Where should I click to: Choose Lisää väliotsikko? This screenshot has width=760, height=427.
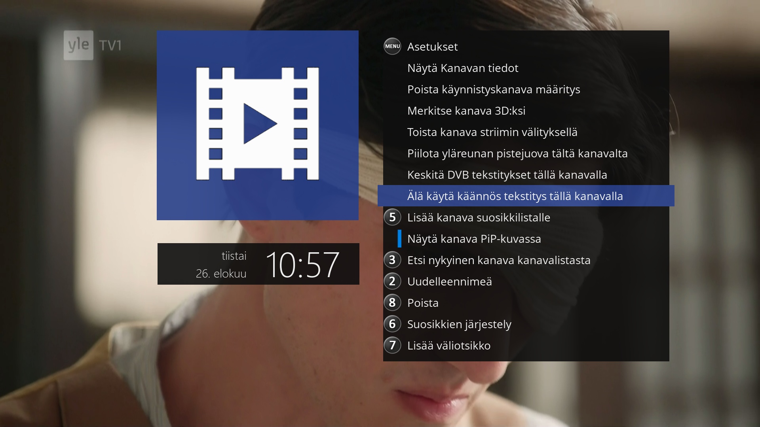(526, 346)
